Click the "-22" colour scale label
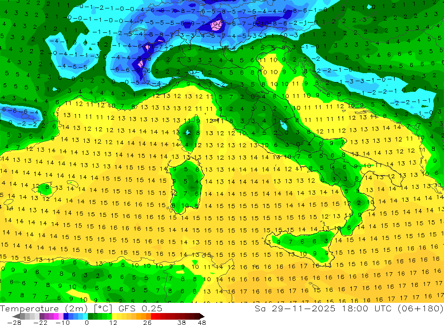The image size is (444, 325). coord(40,322)
